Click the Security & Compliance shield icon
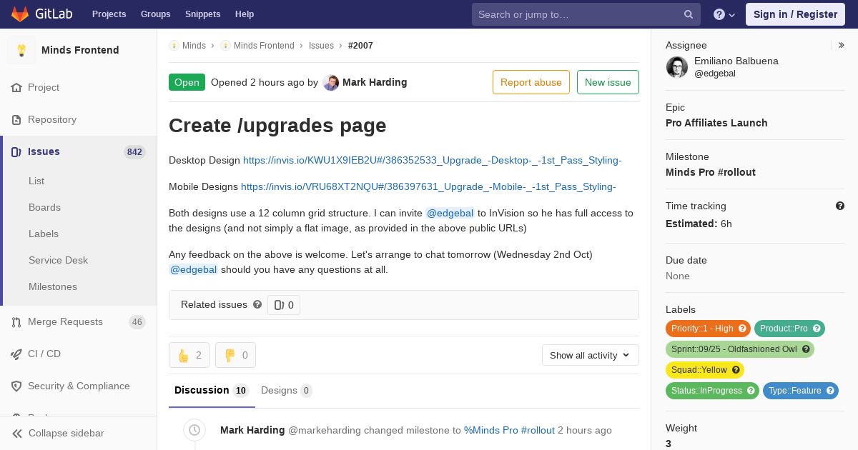The height and width of the screenshot is (450, 858). (16, 386)
